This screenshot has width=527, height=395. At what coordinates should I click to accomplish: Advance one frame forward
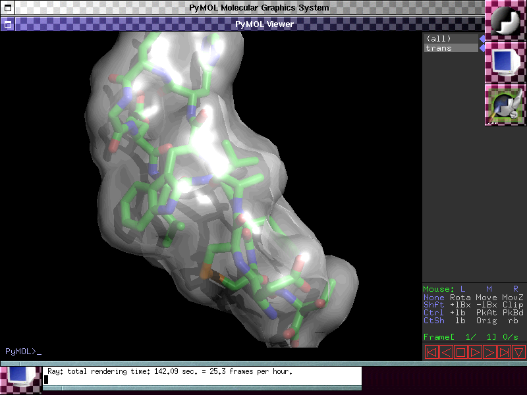(489, 352)
